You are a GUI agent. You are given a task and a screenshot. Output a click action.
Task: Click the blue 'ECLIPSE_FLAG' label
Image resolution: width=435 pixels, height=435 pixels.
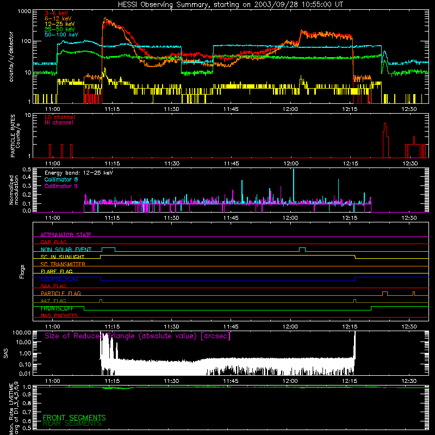59,279
